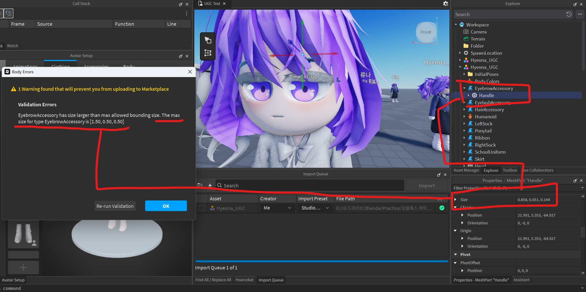This screenshot has height=292, width=586.
Task: Open the Explorer search history icon
Action: [569, 14]
